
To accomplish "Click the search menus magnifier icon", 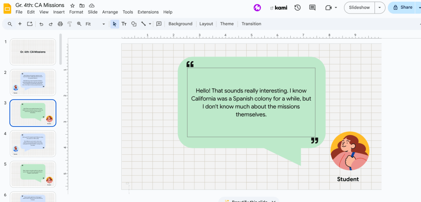I will coord(9,24).
